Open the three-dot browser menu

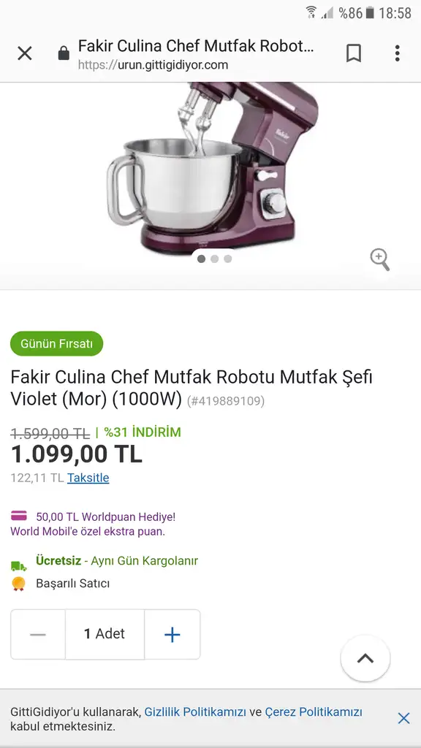[x=397, y=53]
